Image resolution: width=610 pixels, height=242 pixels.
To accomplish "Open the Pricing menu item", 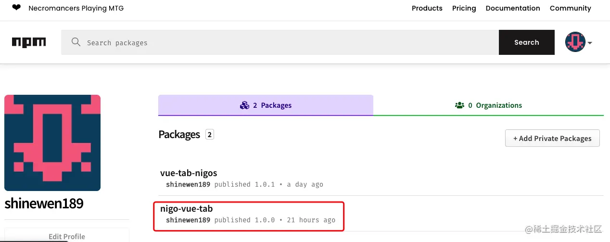I will pos(464,8).
